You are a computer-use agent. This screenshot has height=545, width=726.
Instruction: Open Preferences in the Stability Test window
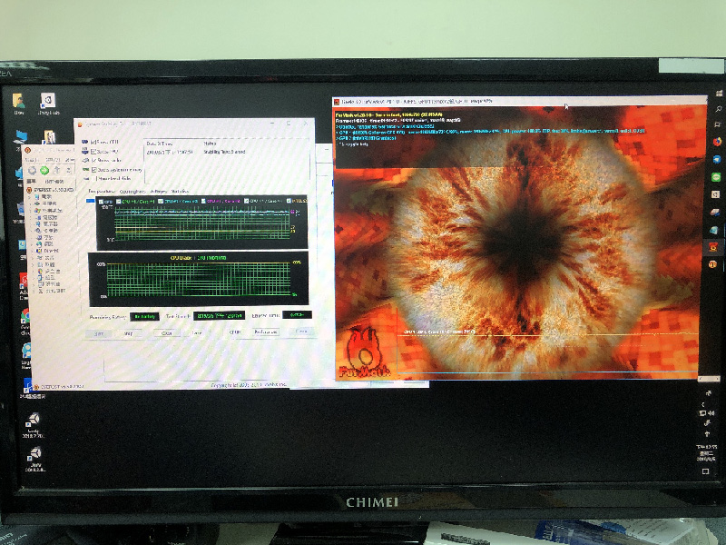(x=266, y=332)
